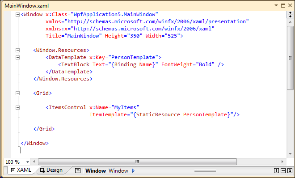The width and height of the screenshot is (295, 178).
Task: Click the horizontal scrollbar right arrow
Action: click(x=282, y=161)
